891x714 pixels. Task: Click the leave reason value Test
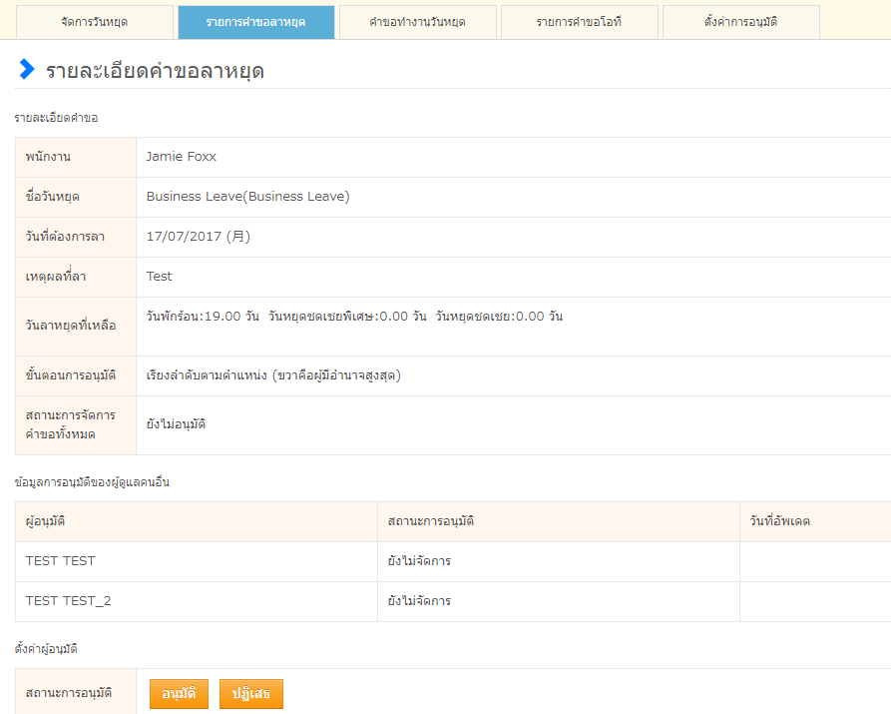pos(159,277)
